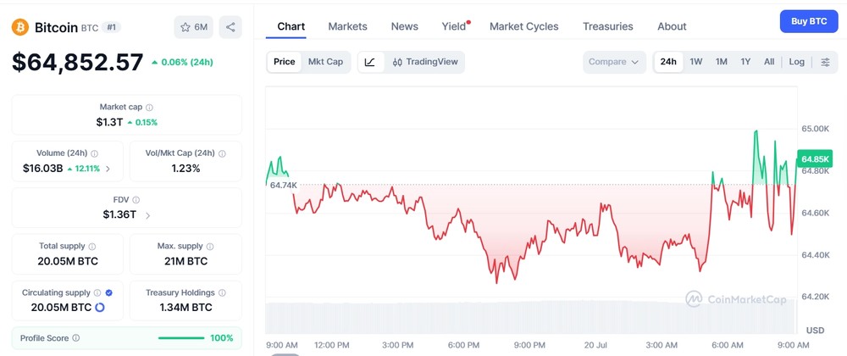
Task: Switch to line chart icon view
Action: tap(370, 62)
